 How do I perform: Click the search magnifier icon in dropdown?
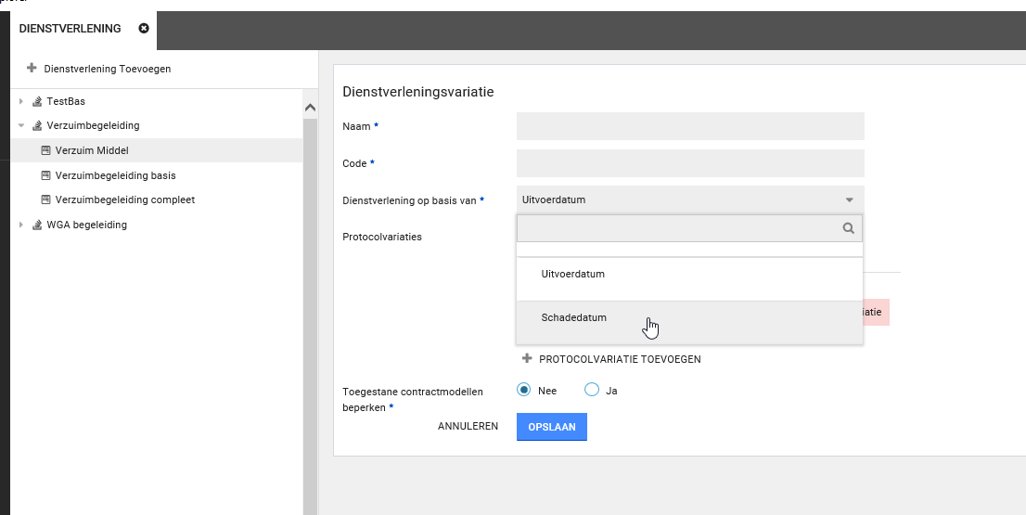pyautogui.click(x=848, y=227)
